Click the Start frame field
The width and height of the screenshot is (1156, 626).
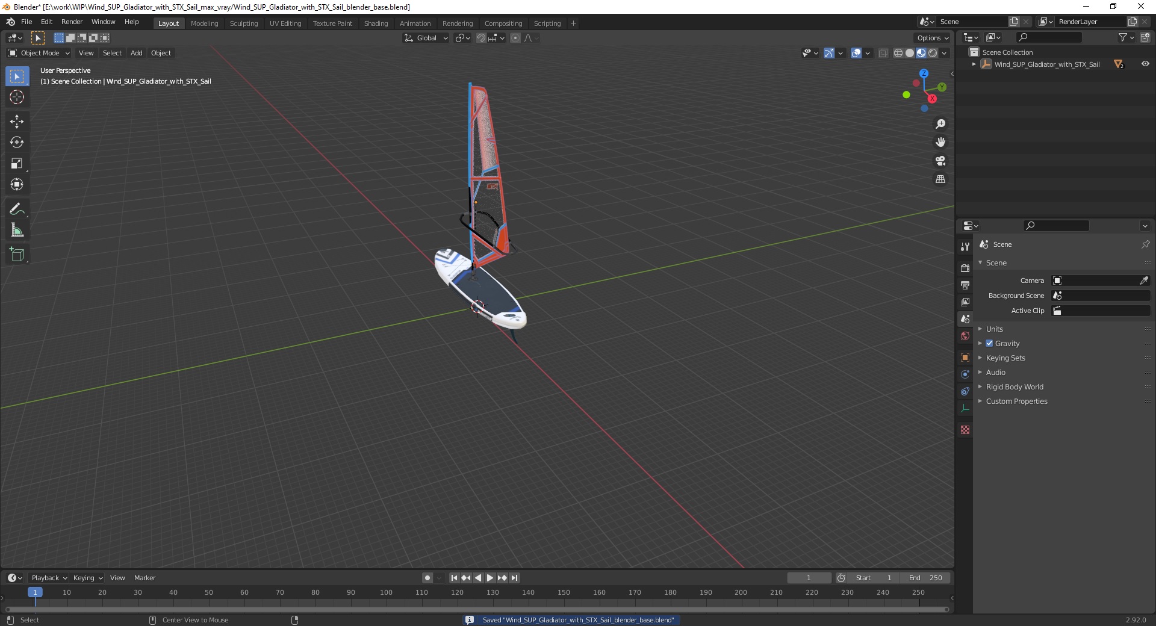[874, 578]
